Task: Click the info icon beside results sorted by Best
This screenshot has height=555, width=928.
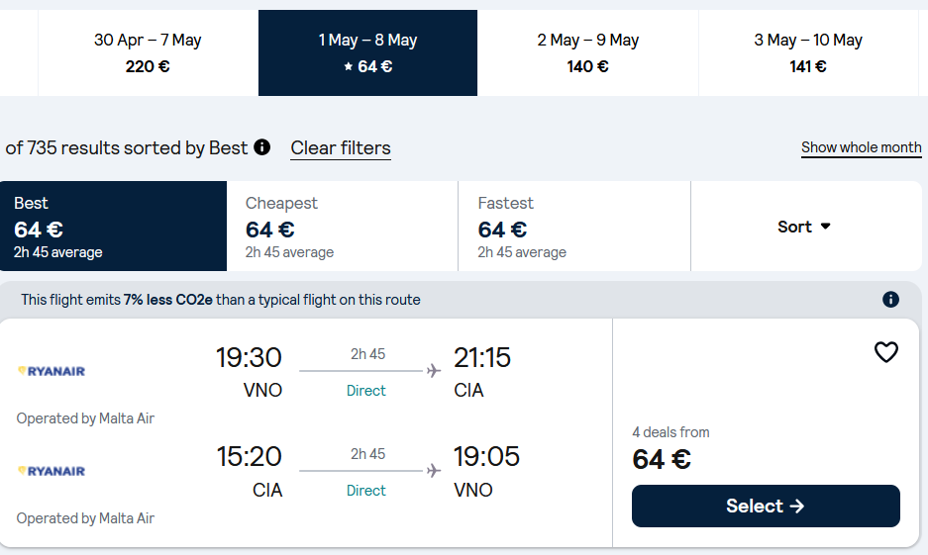Action: click(x=261, y=147)
